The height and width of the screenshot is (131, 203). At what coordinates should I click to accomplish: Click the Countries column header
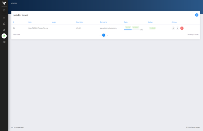point(80,22)
